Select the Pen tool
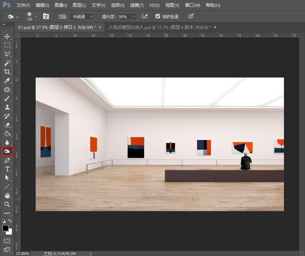 [x=7, y=160]
